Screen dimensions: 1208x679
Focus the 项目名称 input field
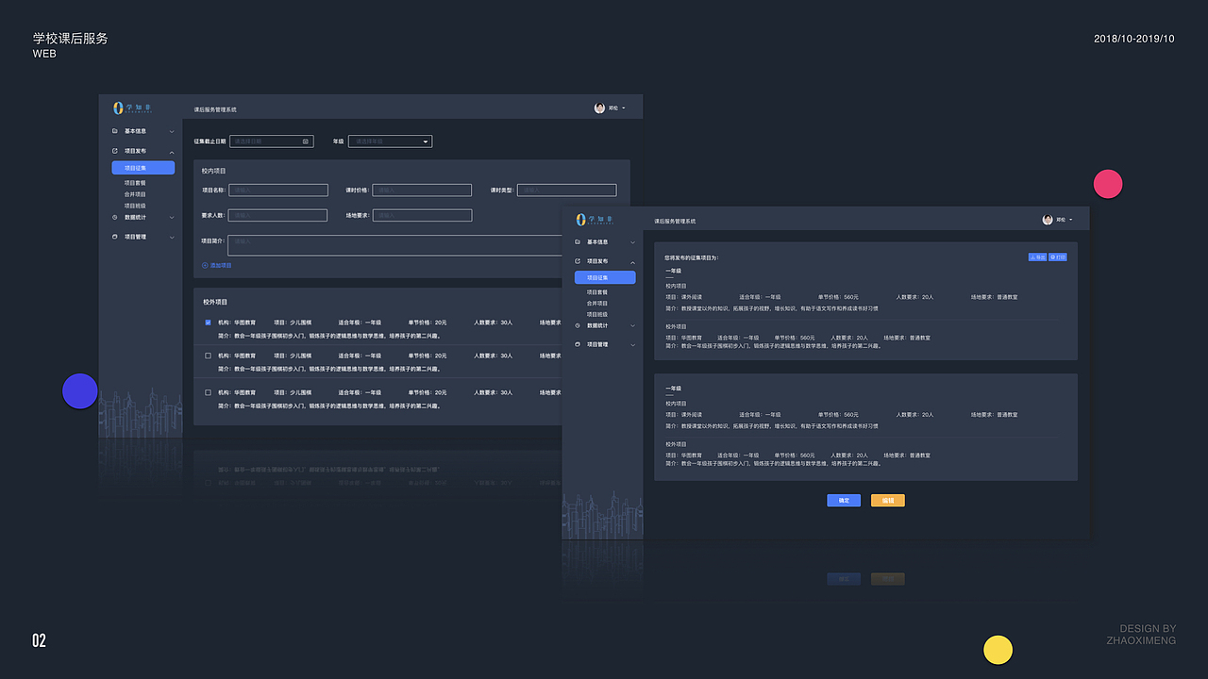(278, 190)
